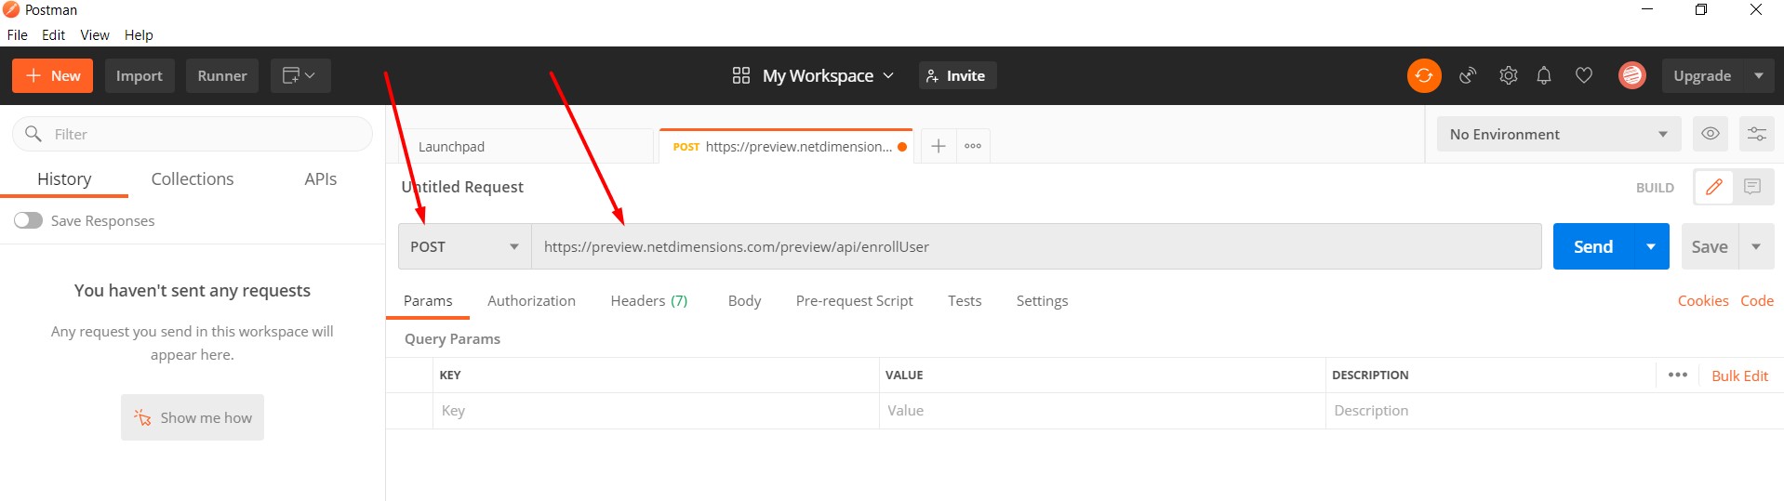Open the Edit menu
Viewport: 1784px width, 501px height.
(53, 34)
